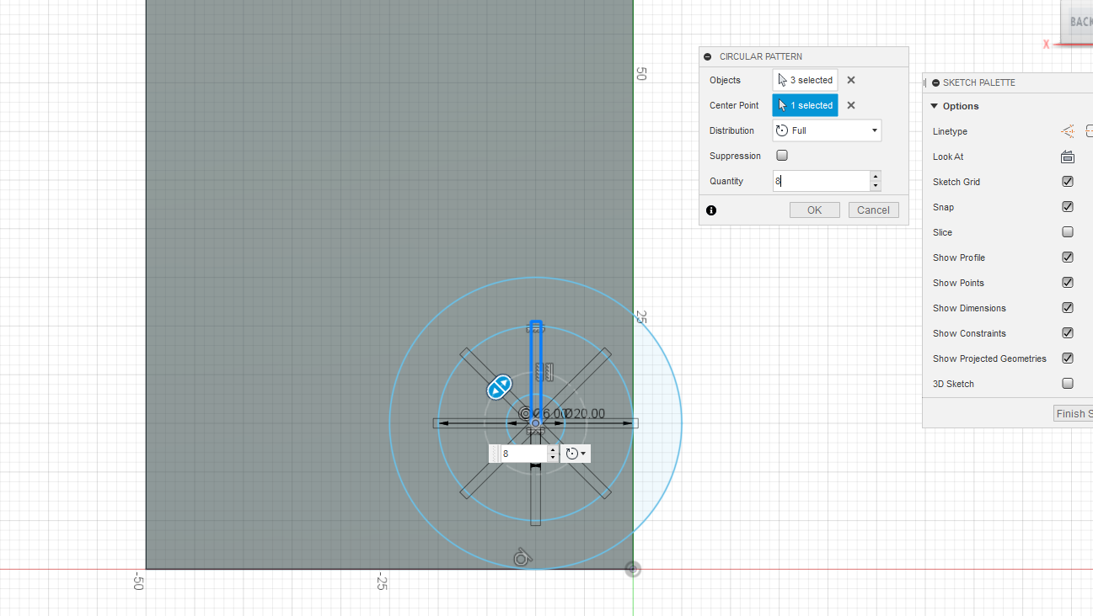Viewport: 1093px width, 616px height.
Task: Open the Distribution dropdown showing Full
Action: tap(827, 130)
